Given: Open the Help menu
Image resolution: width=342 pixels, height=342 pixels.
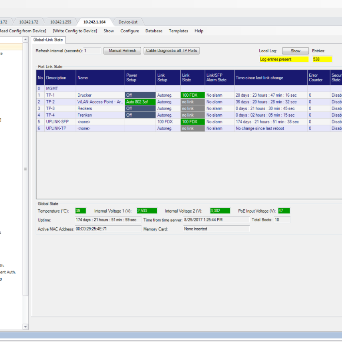Looking at the screenshot, I should coord(199,31).
